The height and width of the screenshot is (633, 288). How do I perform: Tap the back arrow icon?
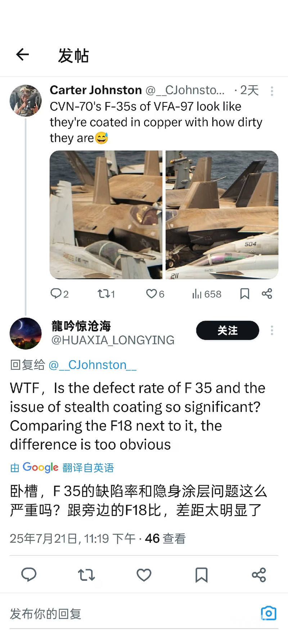coord(23,55)
